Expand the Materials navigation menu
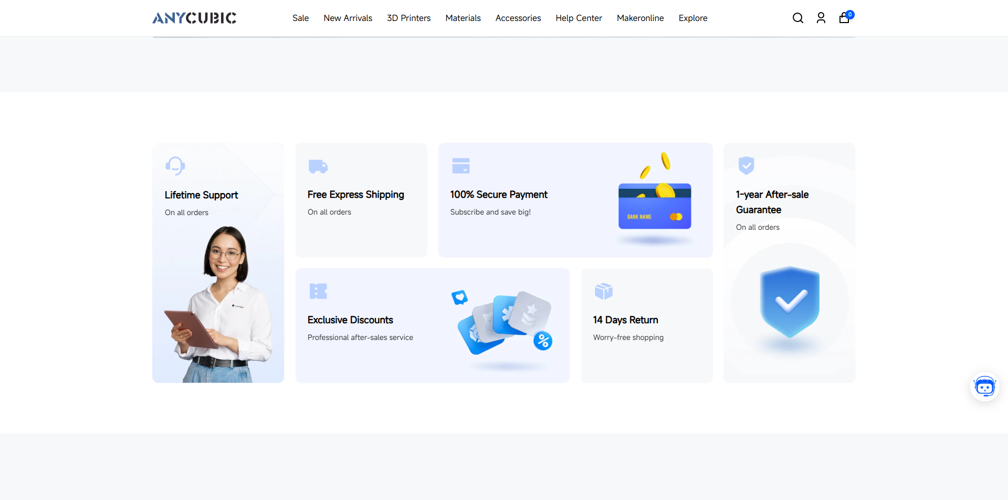 (x=463, y=18)
